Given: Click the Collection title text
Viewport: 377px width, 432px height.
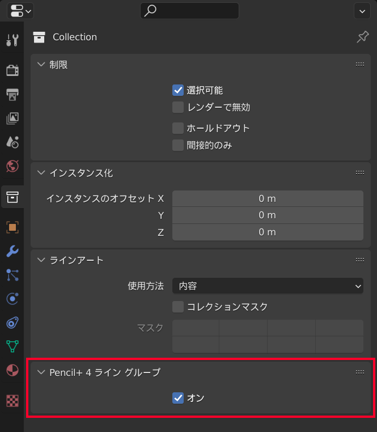Looking at the screenshot, I should click(x=75, y=37).
